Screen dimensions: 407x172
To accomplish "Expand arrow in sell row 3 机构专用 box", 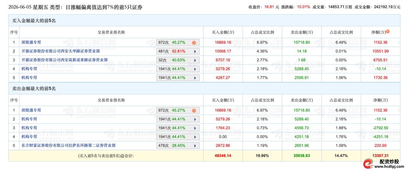I will coord(195,128).
